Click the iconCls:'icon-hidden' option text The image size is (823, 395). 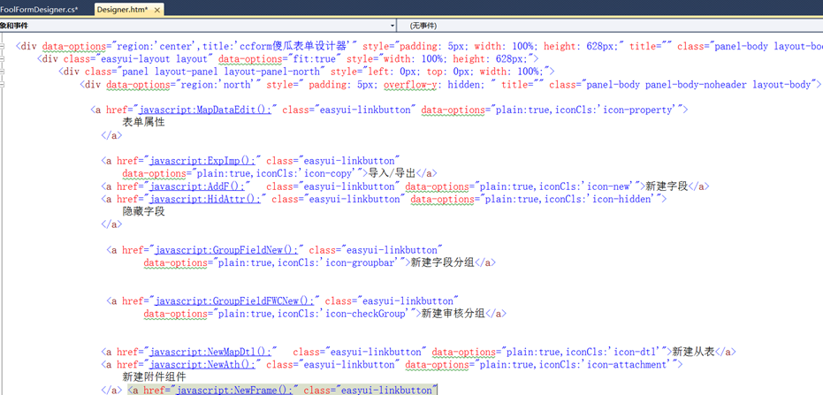(598, 199)
